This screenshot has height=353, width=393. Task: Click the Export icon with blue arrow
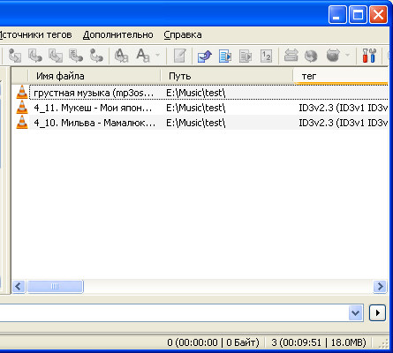pyautogui.click(x=205, y=56)
